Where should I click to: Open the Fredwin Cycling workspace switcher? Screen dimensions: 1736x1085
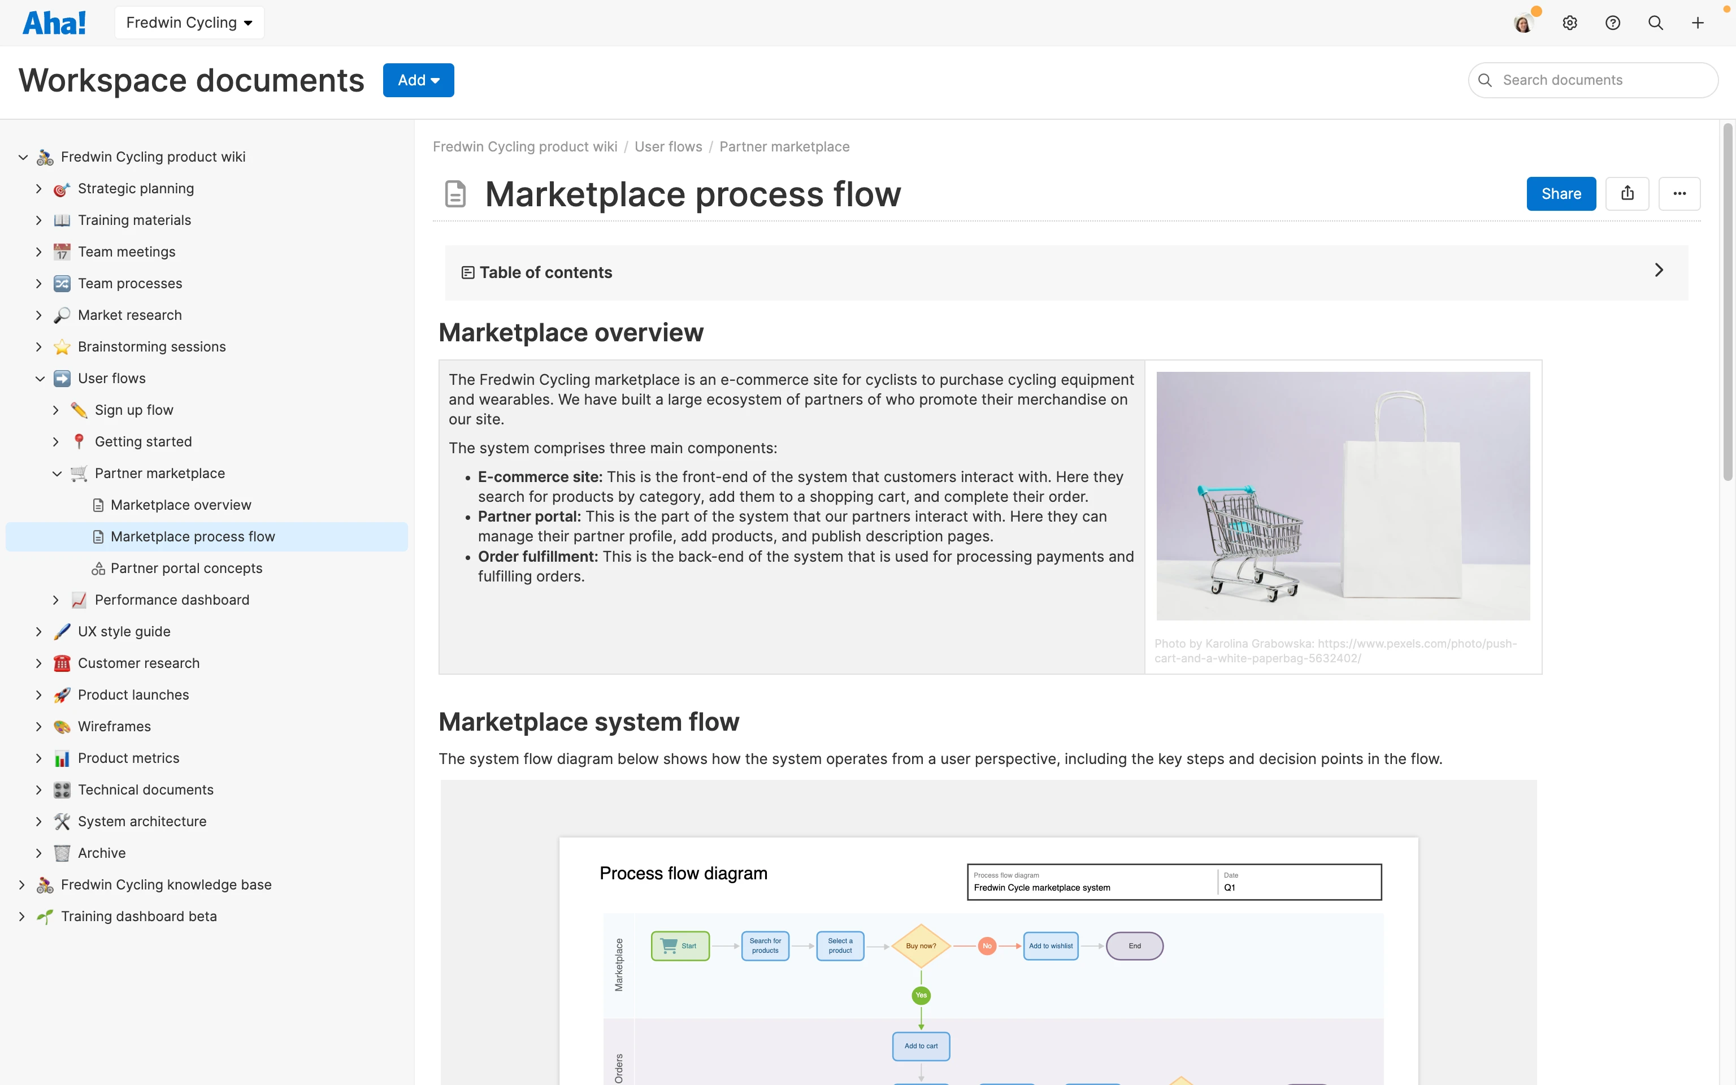pos(189,22)
